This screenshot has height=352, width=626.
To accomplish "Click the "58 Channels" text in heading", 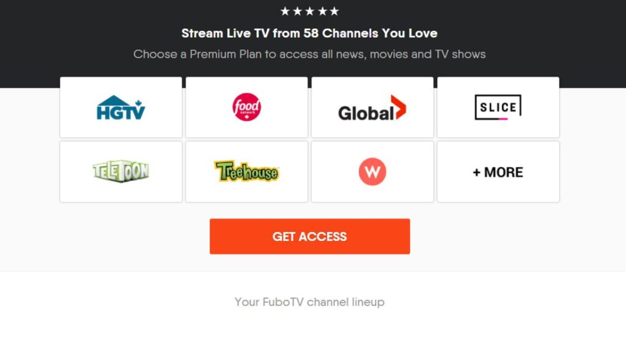I will point(341,33).
